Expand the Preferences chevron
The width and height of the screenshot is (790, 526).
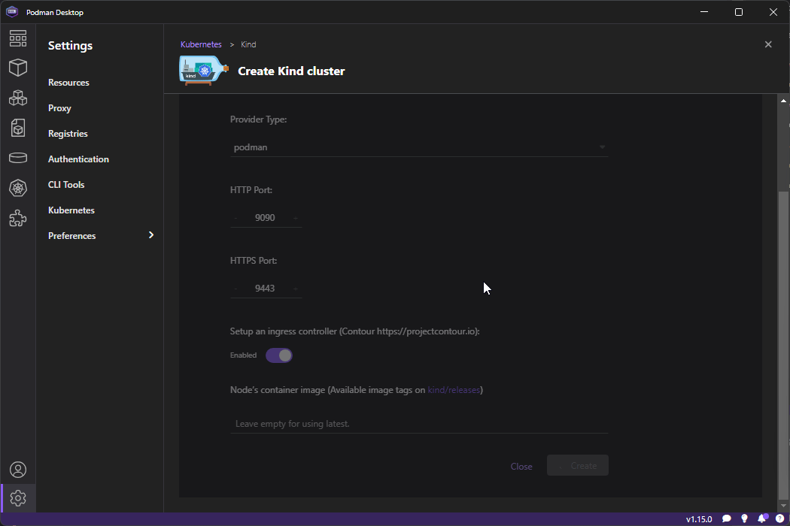point(151,235)
